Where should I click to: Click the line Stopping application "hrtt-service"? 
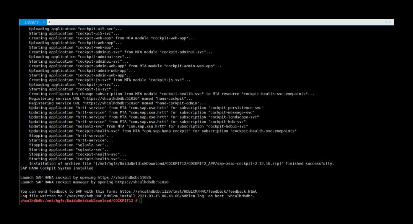[x=71, y=136]
